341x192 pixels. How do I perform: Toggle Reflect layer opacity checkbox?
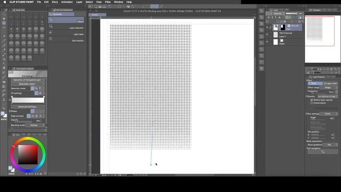(x=312, y=100)
